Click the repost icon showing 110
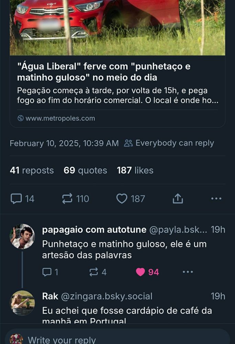235x344 pixels. 67,198
